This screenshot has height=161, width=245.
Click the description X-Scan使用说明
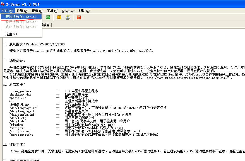[76, 104]
